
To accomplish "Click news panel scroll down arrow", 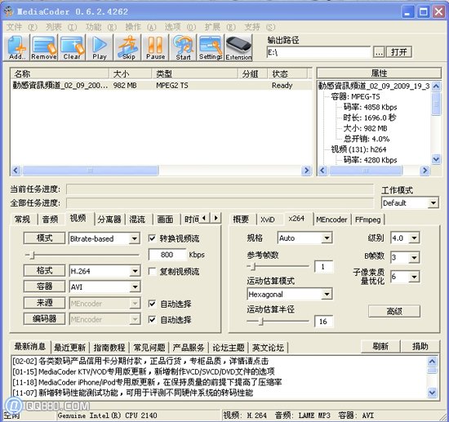I will click(x=432, y=393).
